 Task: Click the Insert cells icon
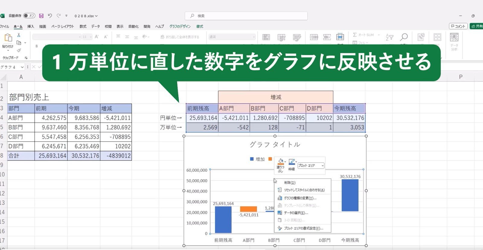(x=314, y=37)
